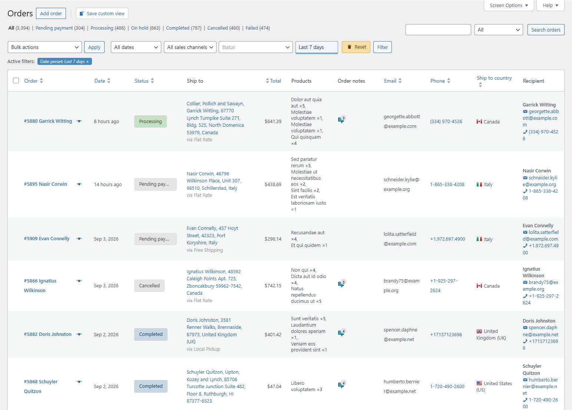This screenshot has width=572, height=410.
Task: Show Cancelled (480) orders
Action: (x=224, y=28)
